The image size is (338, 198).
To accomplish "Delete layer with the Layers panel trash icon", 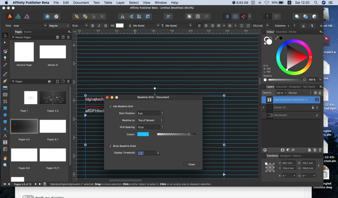I will click(x=320, y=150).
